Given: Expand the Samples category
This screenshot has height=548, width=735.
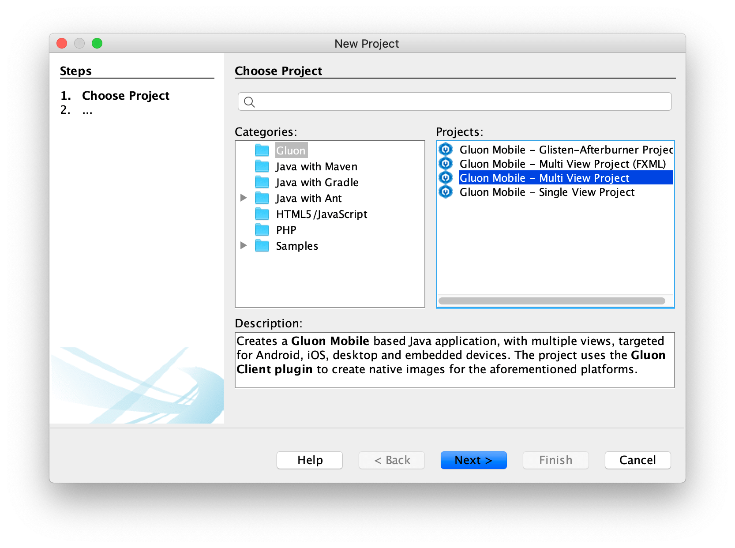Looking at the screenshot, I should (x=244, y=245).
